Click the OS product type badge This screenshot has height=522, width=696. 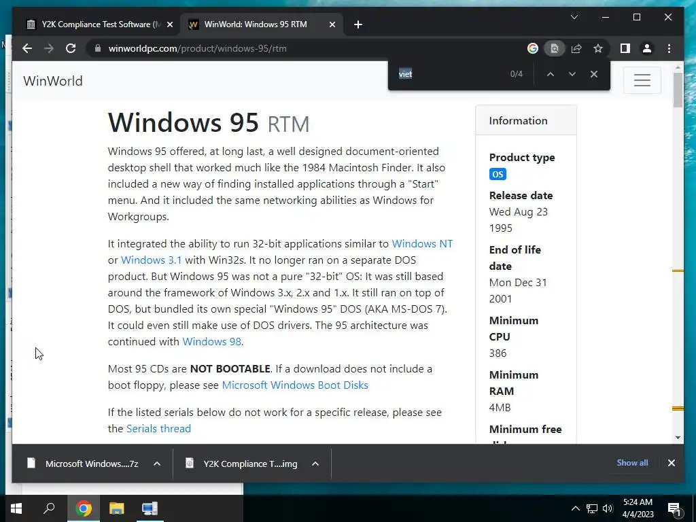click(x=498, y=174)
